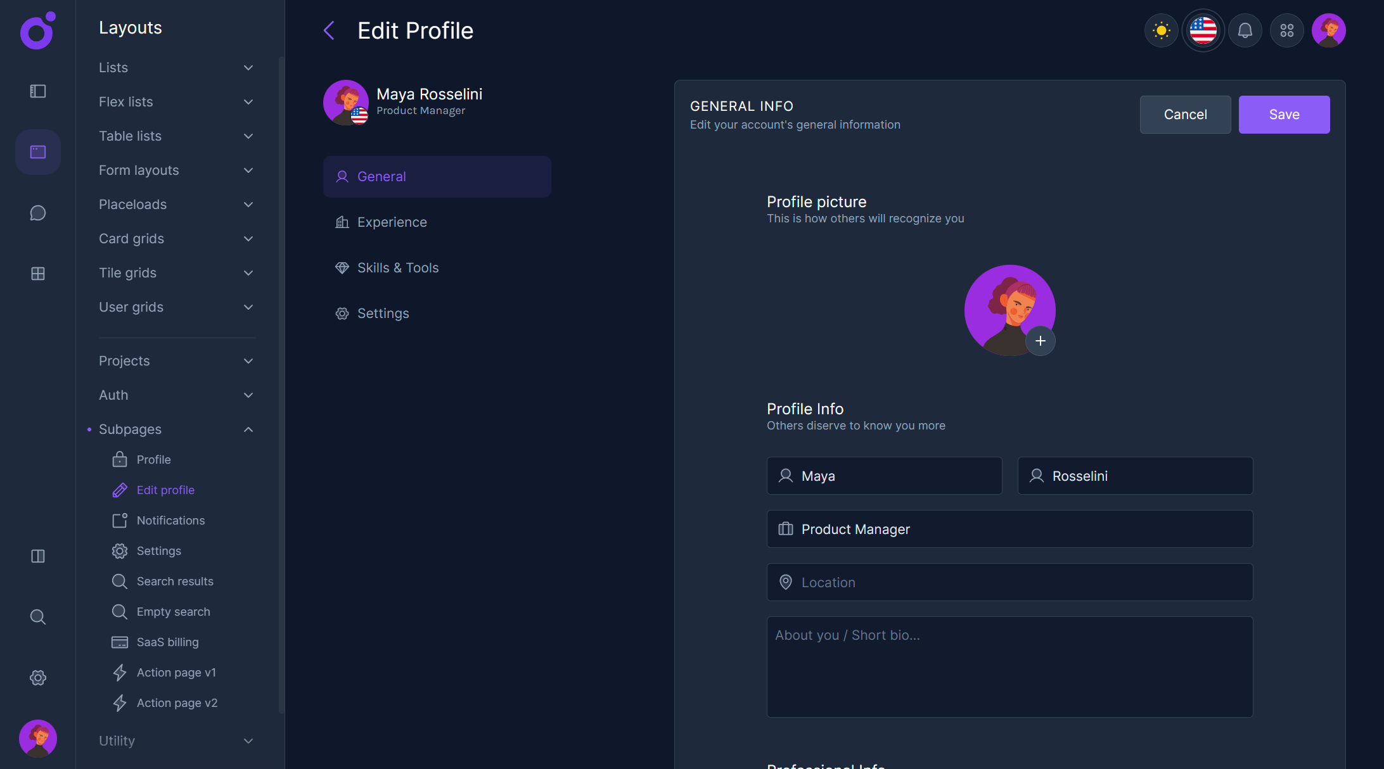
Task: Open the Skills & Tools section
Action: tap(397, 267)
